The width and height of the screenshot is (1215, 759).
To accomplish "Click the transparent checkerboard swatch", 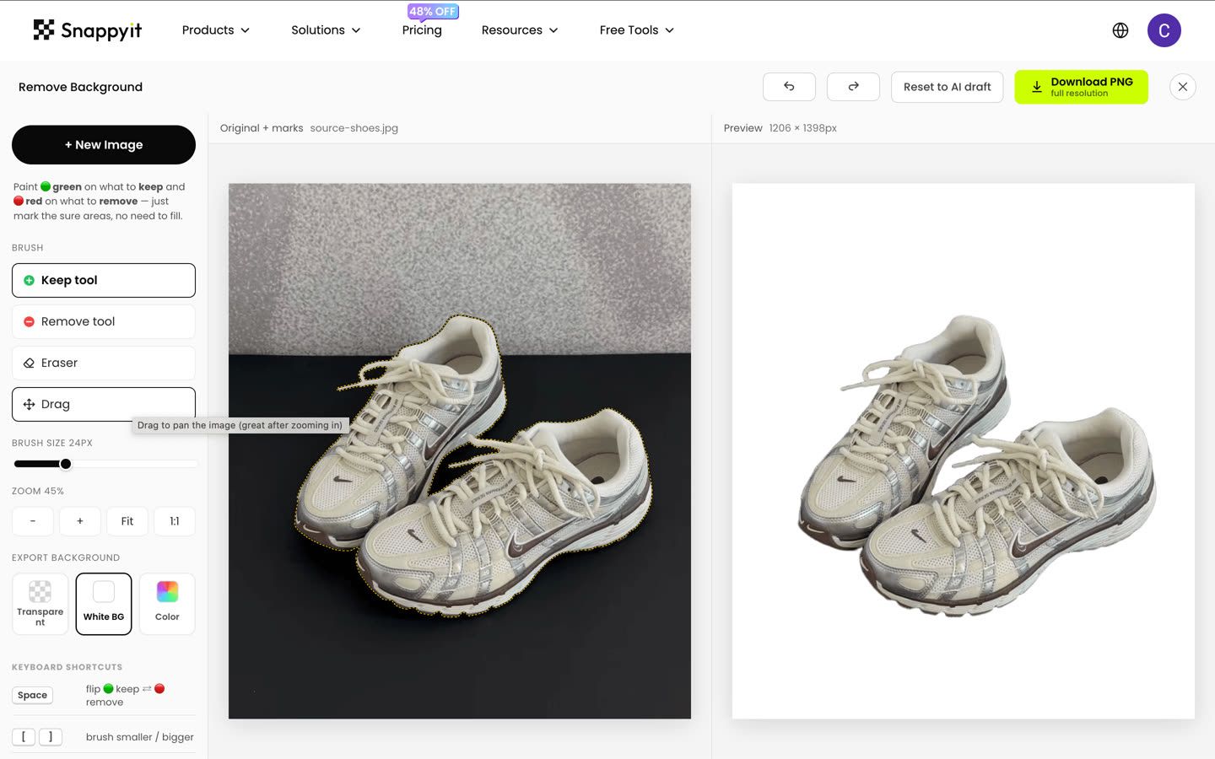I will [x=40, y=591].
